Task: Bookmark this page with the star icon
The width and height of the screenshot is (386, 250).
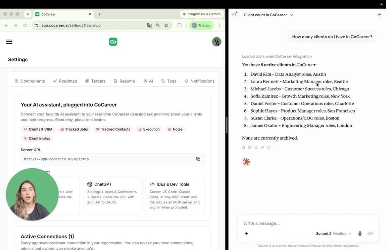Action: 166,25
